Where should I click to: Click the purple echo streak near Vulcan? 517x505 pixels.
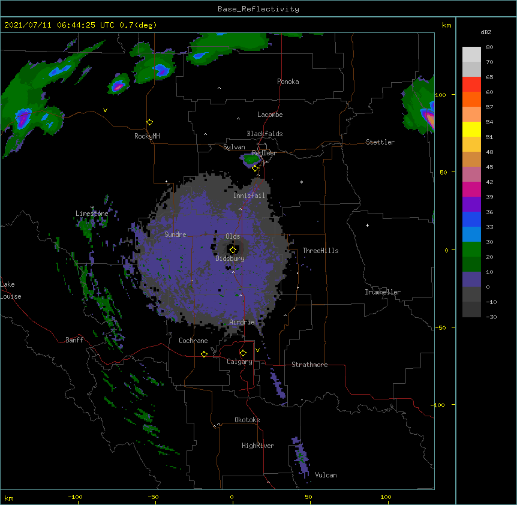(301, 458)
